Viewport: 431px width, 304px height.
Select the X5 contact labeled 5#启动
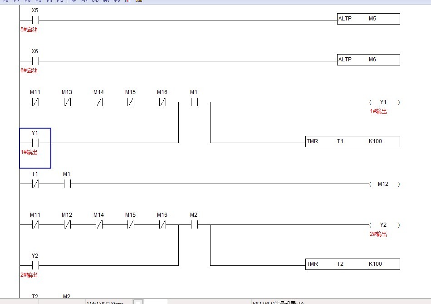35,20
